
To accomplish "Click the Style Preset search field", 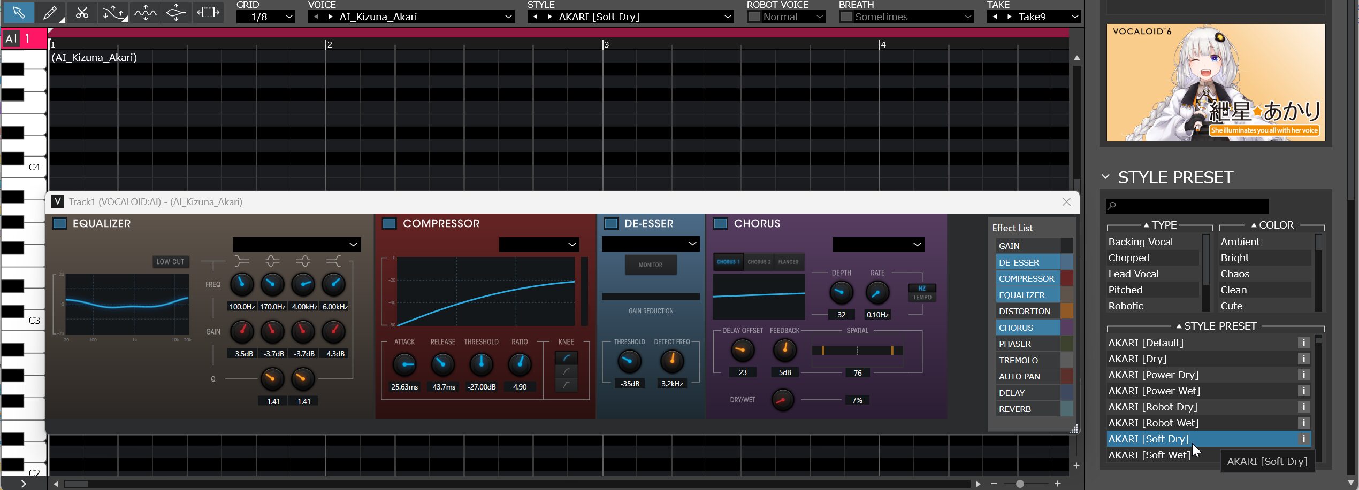I will point(1187,206).
